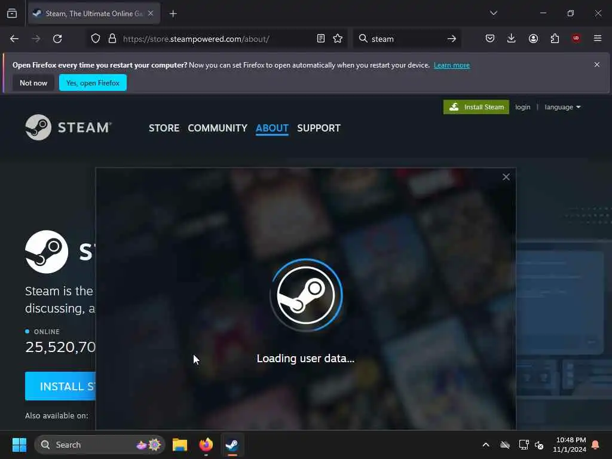The width and height of the screenshot is (612, 459).
Task: Bookmark this page with the star
Action: [338, 39]
